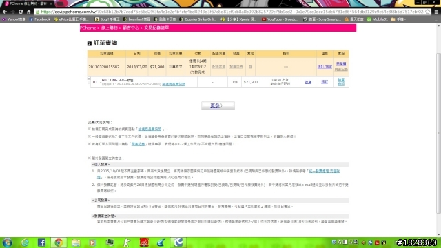This screenshot has width=441, height=248.
Task: Open the invoice info link in item 1
Action: pos(324,171)
